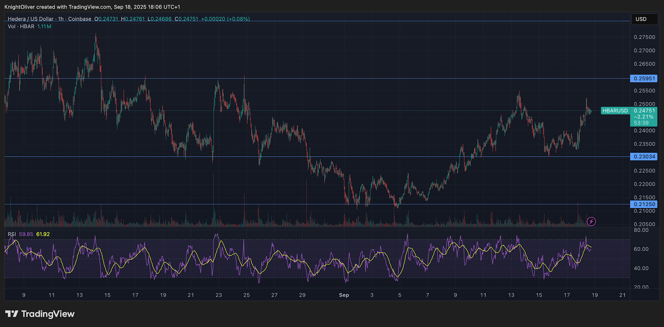This screenshot has height=327, width=664.
Task: Click the purple lightning bolt icon
Action: point(591,221)
